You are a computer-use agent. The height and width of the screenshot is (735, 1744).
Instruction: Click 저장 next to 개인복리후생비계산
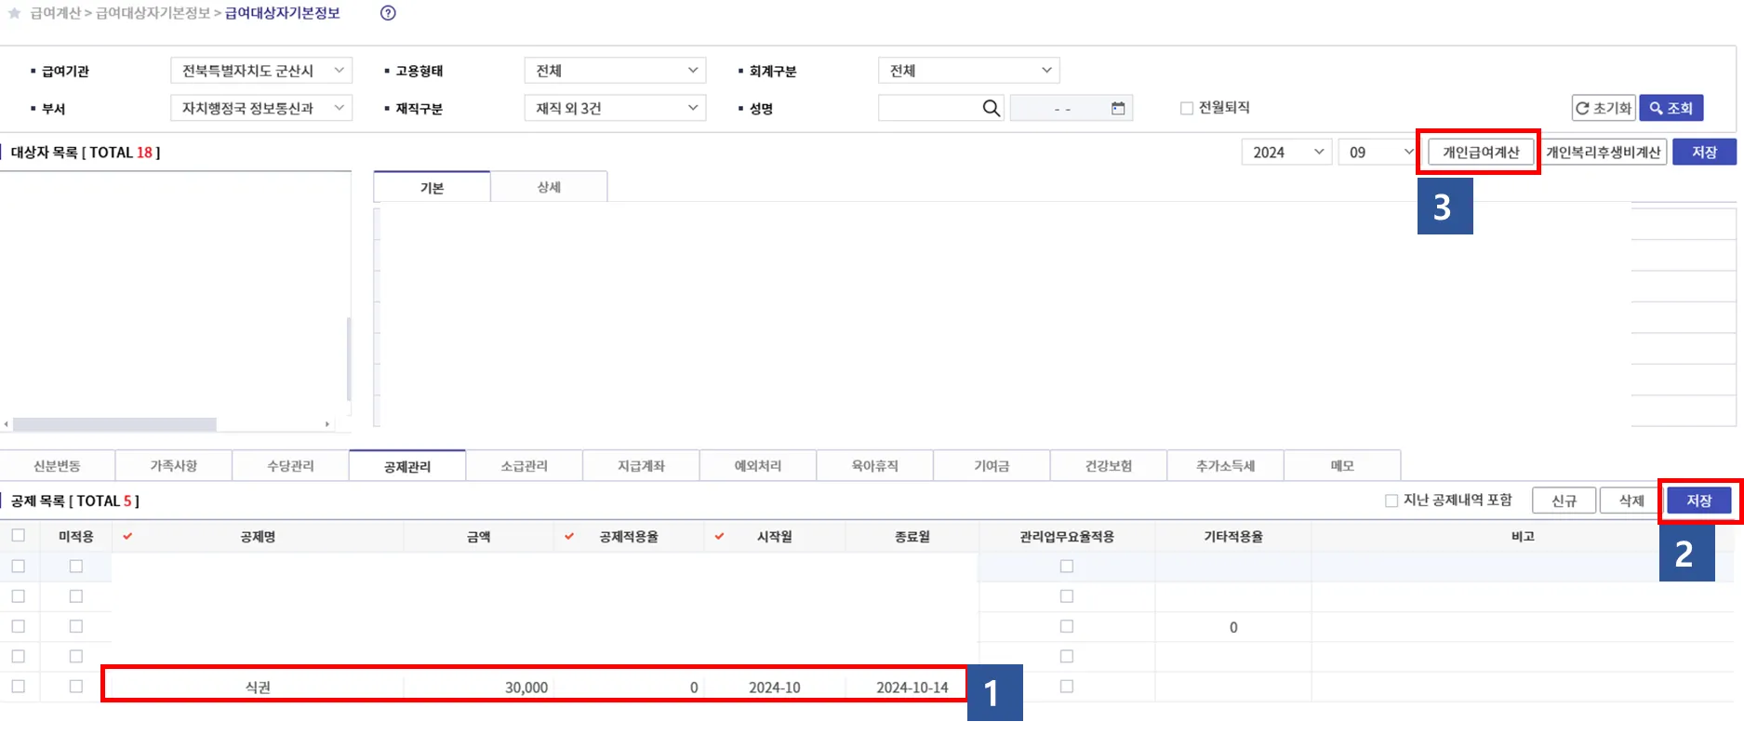[x=1704, y=153]
